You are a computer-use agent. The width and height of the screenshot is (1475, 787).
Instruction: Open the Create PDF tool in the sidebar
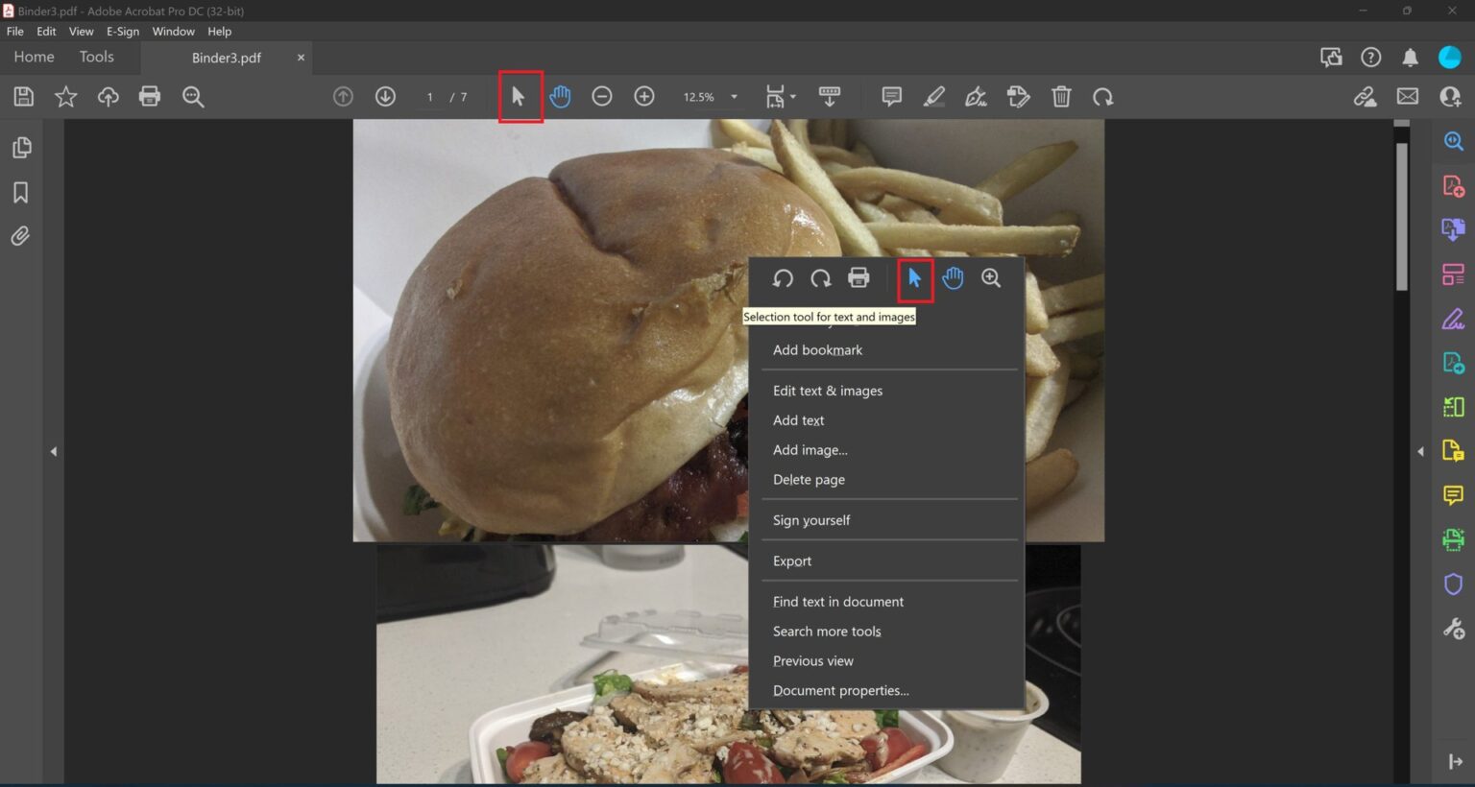(x=1453, y=184)
